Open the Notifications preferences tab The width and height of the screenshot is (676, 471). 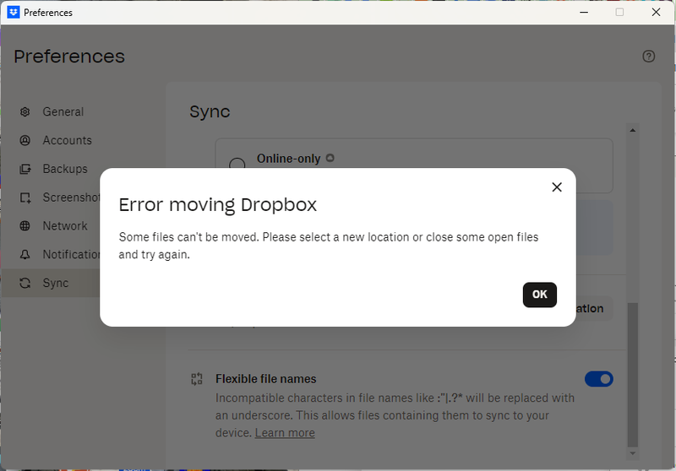click(x=51, y=254)
